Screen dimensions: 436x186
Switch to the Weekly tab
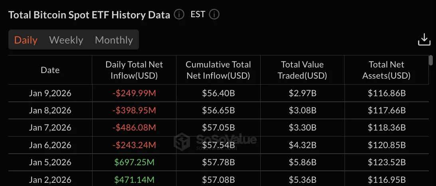66,40
